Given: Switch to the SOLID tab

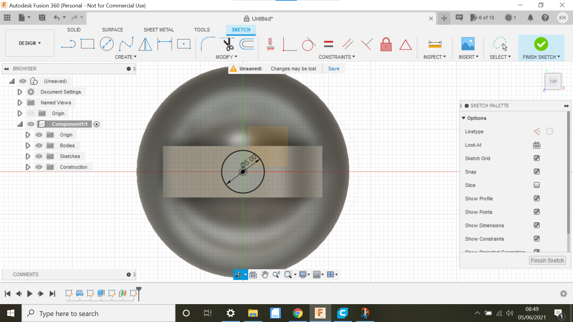Looking at the screenshot, I should tap(73, 30).
